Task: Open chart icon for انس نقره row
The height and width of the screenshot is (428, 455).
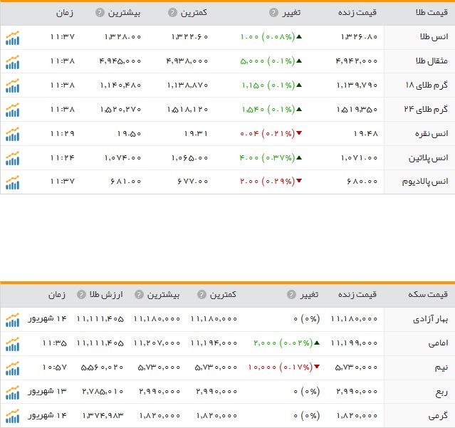Action: [x=13, y=135]
